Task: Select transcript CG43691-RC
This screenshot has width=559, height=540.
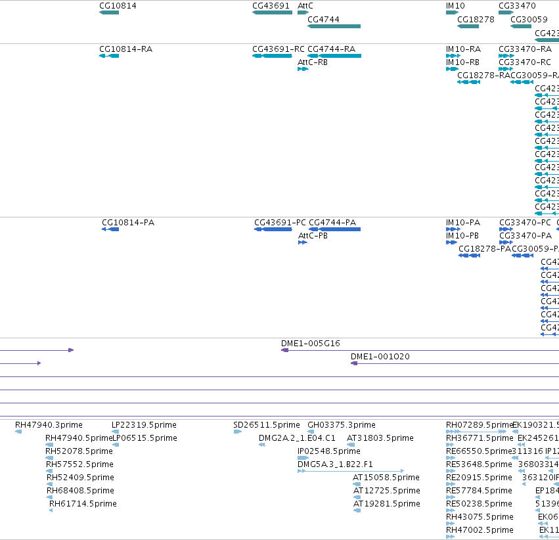Action: [273, 56]
